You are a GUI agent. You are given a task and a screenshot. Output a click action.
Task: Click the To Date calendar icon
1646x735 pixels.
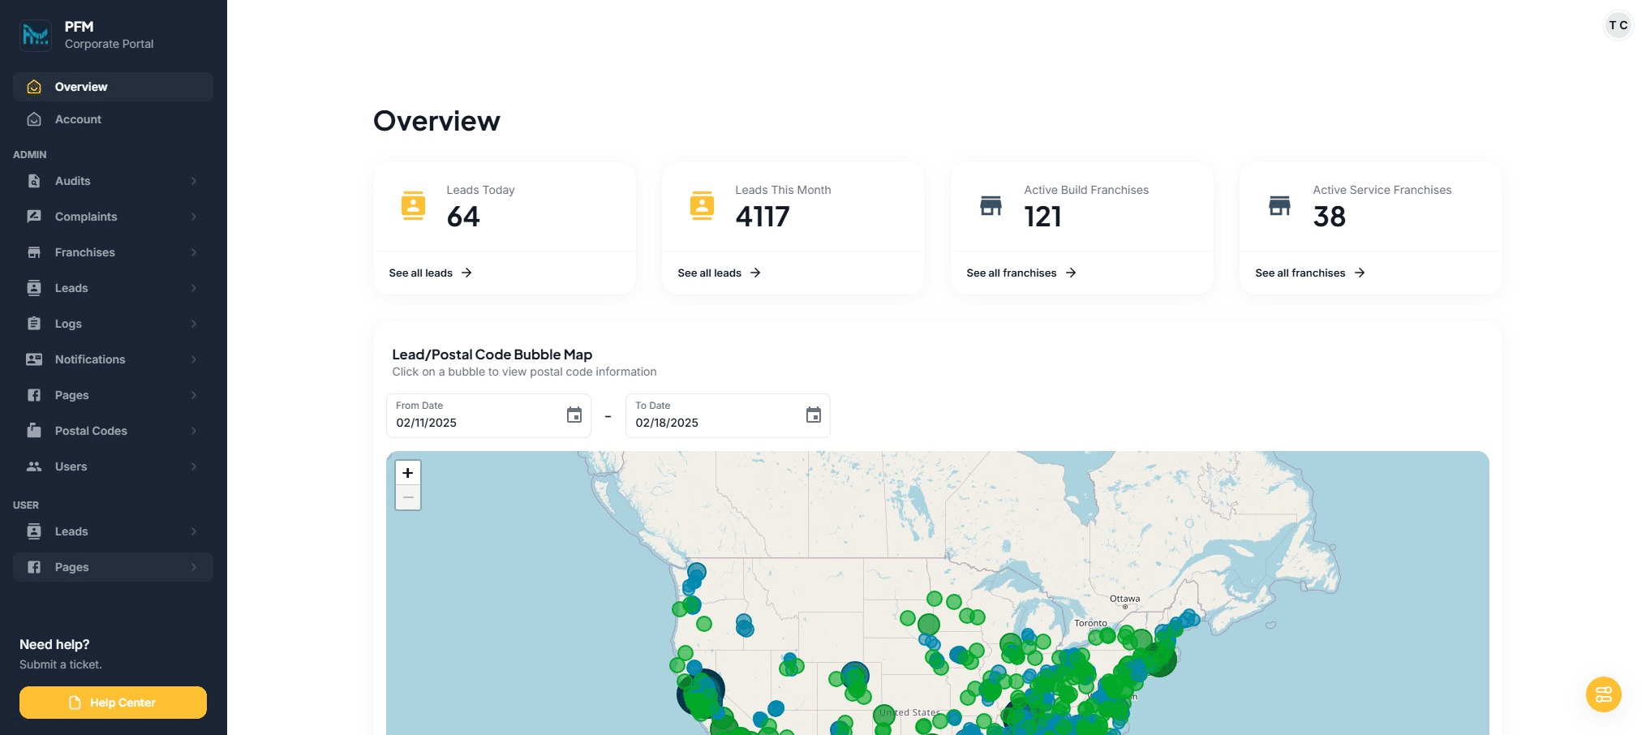point(813,415)
